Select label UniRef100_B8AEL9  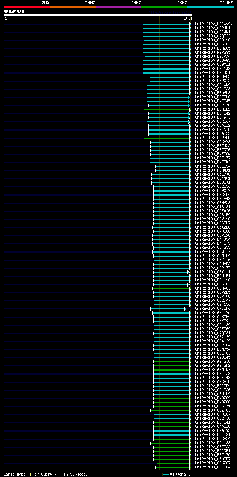click(213, 109)
